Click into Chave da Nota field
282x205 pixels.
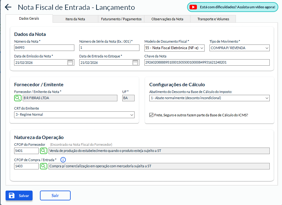pyautogui.click(x=207, y=63)
